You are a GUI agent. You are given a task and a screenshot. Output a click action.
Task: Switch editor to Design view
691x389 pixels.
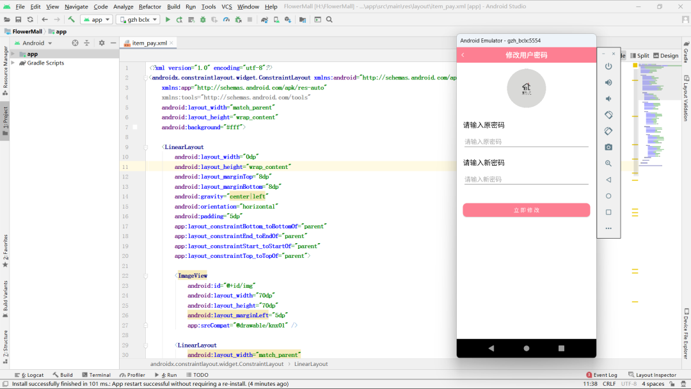[665, 56]
